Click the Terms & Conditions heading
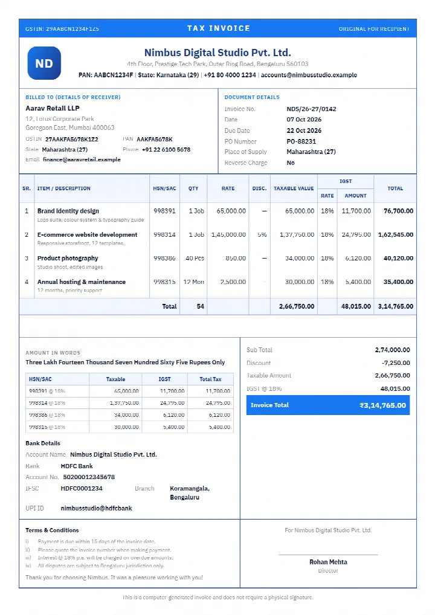The width and height of the screenshot is (435, 615). pyautogui.click(x=52, y=530)
